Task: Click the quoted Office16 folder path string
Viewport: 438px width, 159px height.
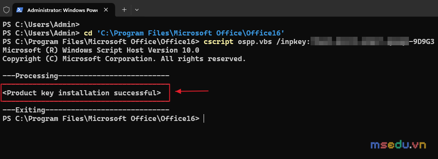Action: point(190,33)
